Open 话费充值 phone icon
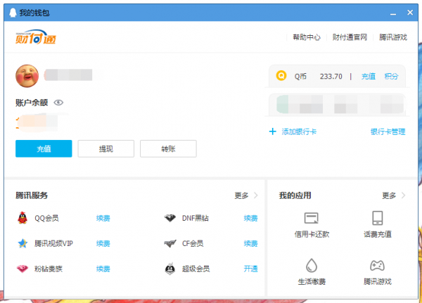Screen dimensions: 422x303 [x=377, y=218]
